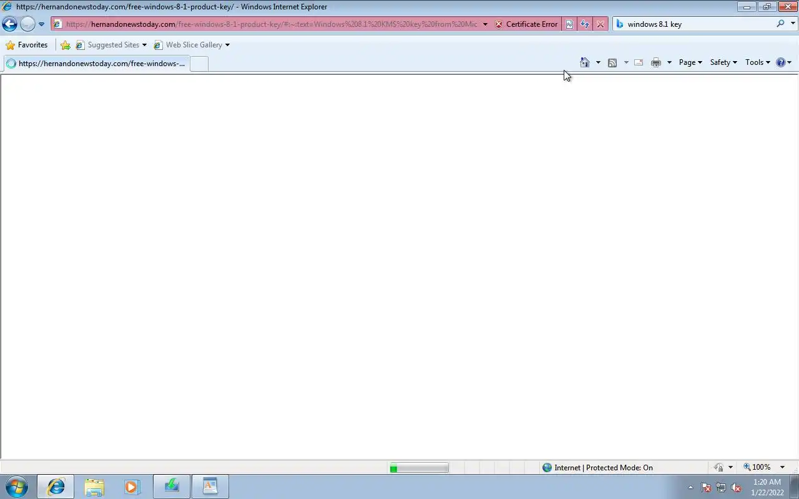The height and width of the screenshot is (499, 799).
Task: Click the Internet Protected Mode status zone
Action: point(598,468)
